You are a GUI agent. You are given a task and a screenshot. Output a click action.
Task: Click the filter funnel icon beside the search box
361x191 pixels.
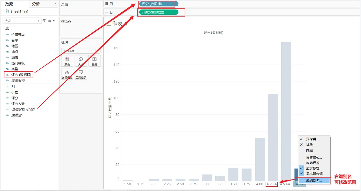click(x=44, y=21)
